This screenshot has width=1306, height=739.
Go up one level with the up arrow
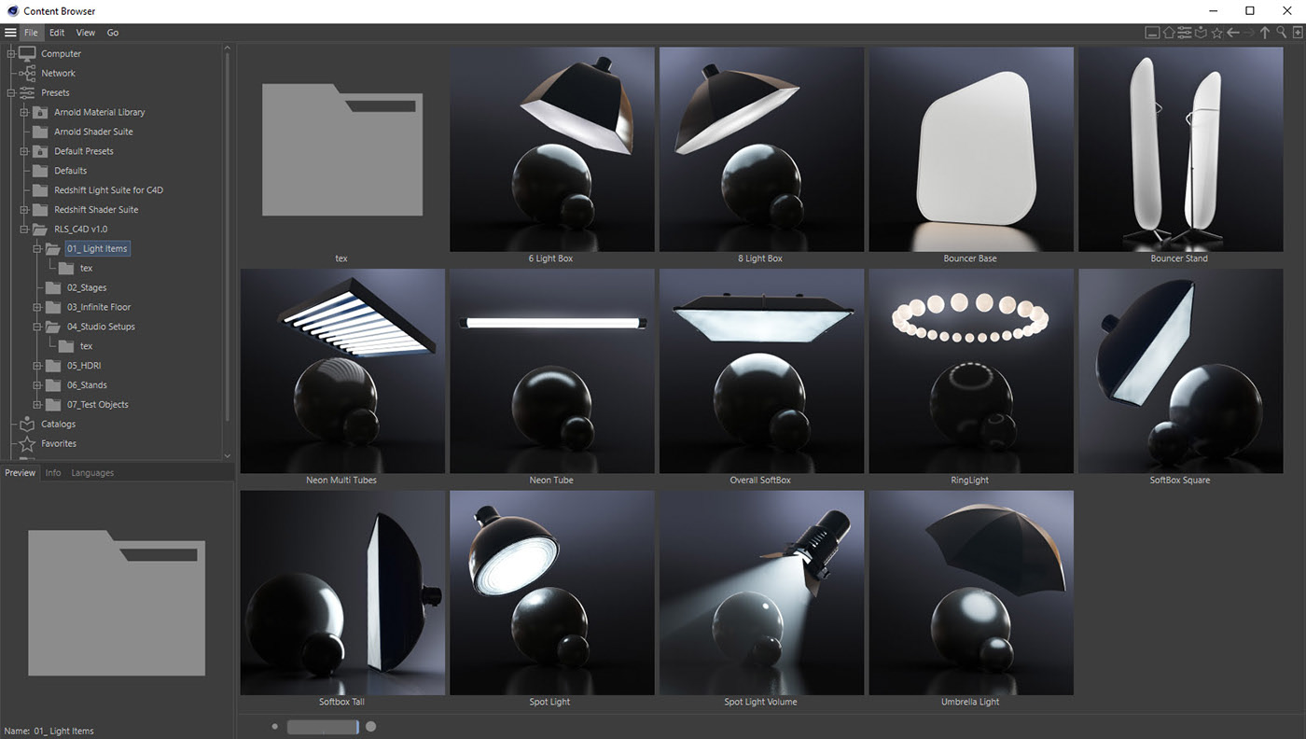click(1265, 33)
